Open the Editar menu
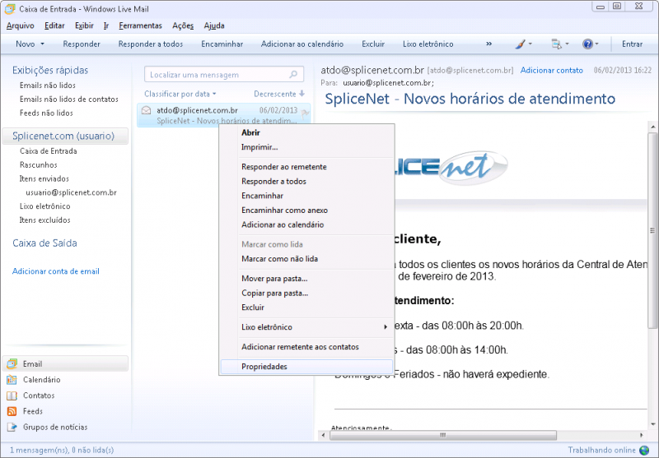The image size is (659, 458). [x=54, y=25]
